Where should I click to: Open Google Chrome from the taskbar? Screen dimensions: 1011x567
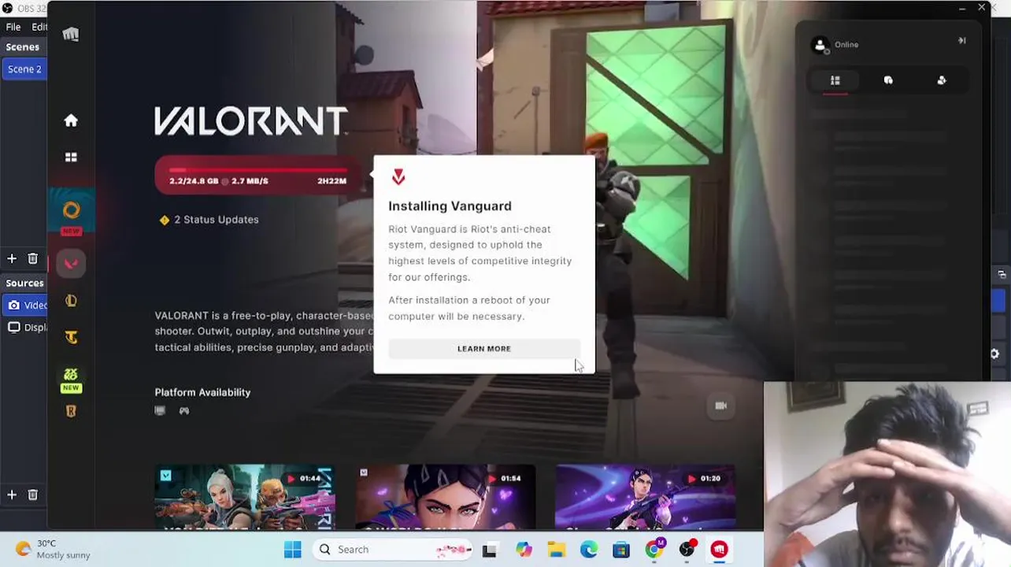(654, 550)
